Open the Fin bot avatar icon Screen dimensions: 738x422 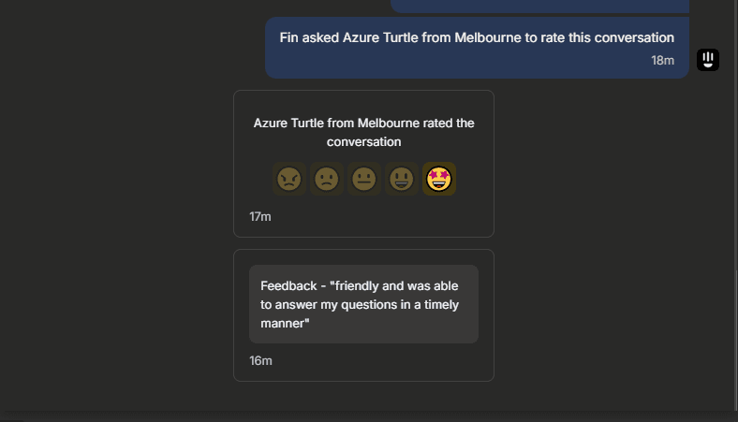(x=708, y=60)
